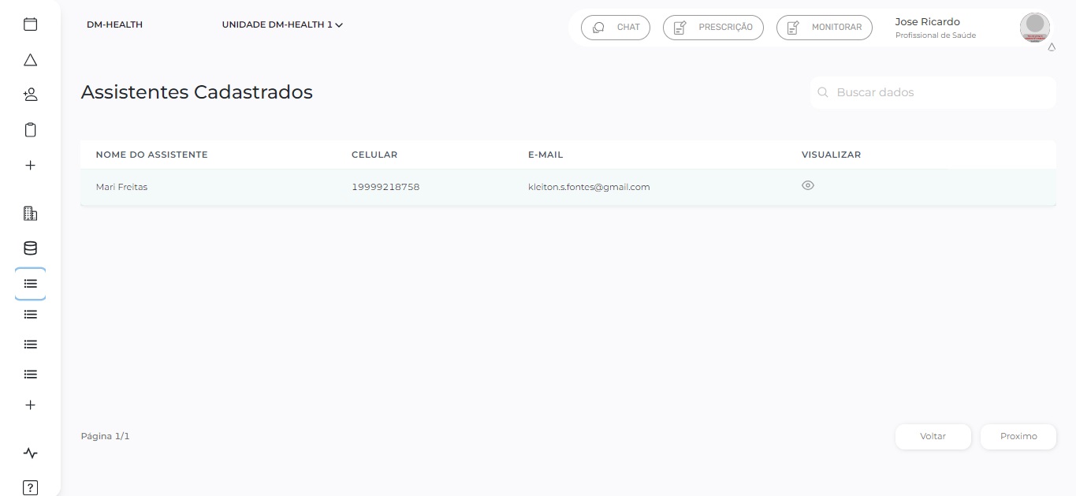Click the triangle alert icon in sidebar
This screenshot has height=496, width=1076.
pos(30,60)
